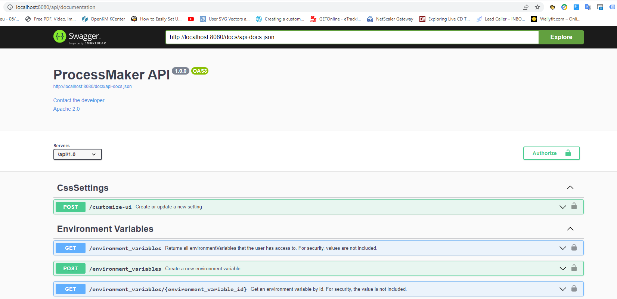Open Free PDF, Video bookmark
617x299 pixels.
(x=50, y=19)
